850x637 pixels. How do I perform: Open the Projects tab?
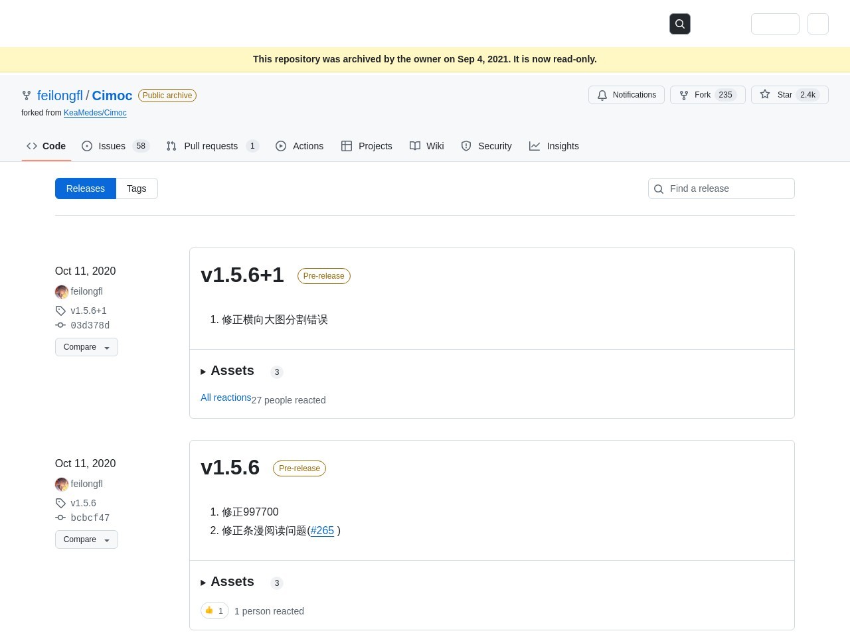click(367, 146)
